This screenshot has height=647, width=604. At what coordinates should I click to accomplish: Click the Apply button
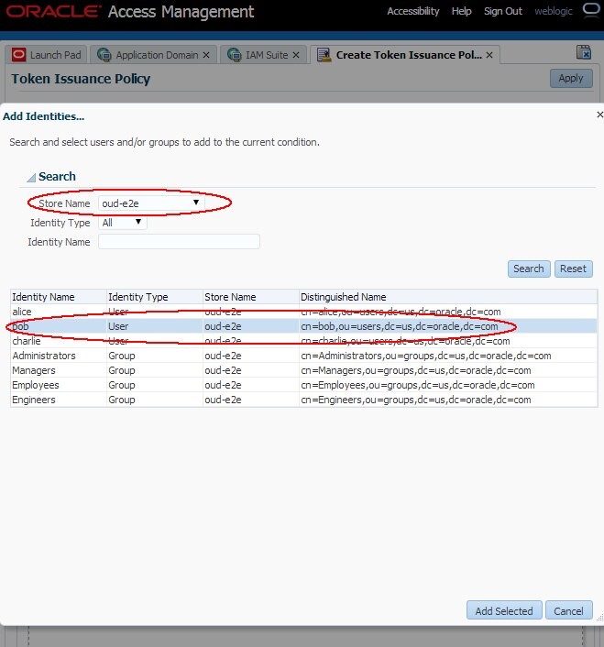[x=571, y=78]
